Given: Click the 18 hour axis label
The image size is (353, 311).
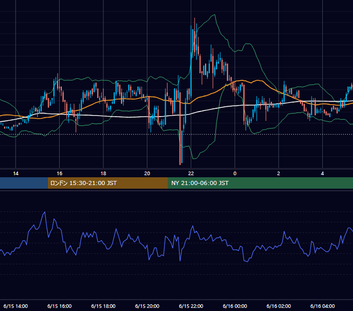Looking at the screenshot, I should (x=103, y=174).
